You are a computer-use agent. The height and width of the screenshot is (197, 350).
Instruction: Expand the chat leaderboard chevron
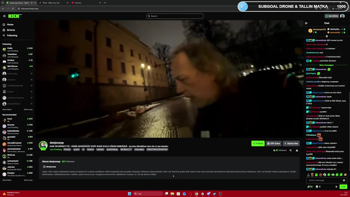tap(327, 36)
